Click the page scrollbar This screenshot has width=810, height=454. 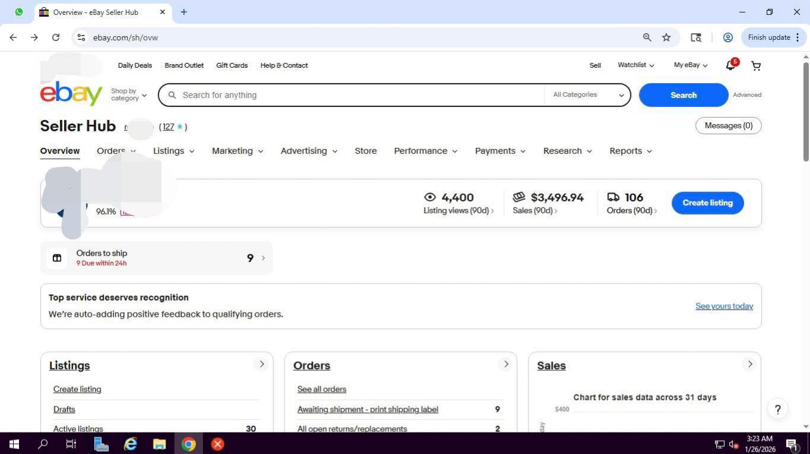pos(806,107)
